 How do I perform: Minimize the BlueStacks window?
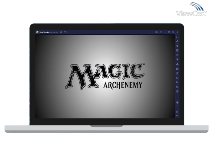[x=165, y=32]
